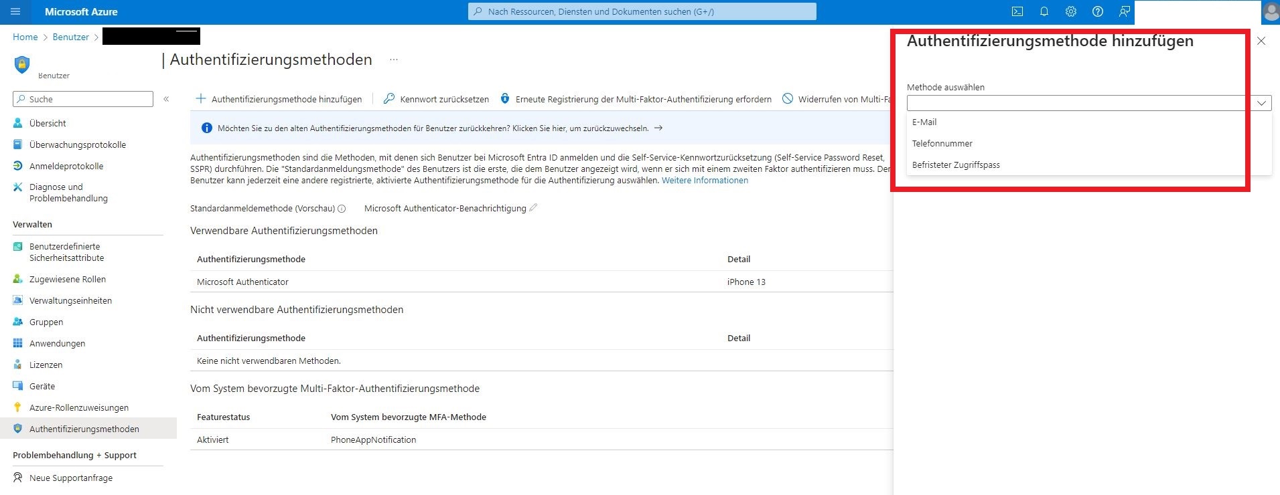The height and width of the screenshot is (495, 1280).
Task: Click the Suche field in sidebar
Action: 83,99
